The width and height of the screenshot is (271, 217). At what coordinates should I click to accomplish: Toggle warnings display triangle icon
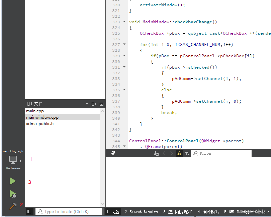[179, 153]
